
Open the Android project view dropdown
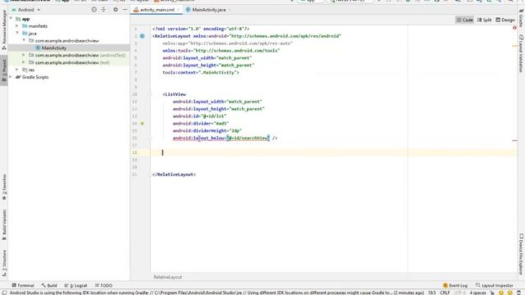pyautogui.click(x=26, y=10)
